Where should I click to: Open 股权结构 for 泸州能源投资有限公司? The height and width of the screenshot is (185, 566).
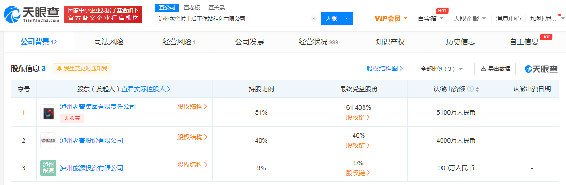click(192, 165)
